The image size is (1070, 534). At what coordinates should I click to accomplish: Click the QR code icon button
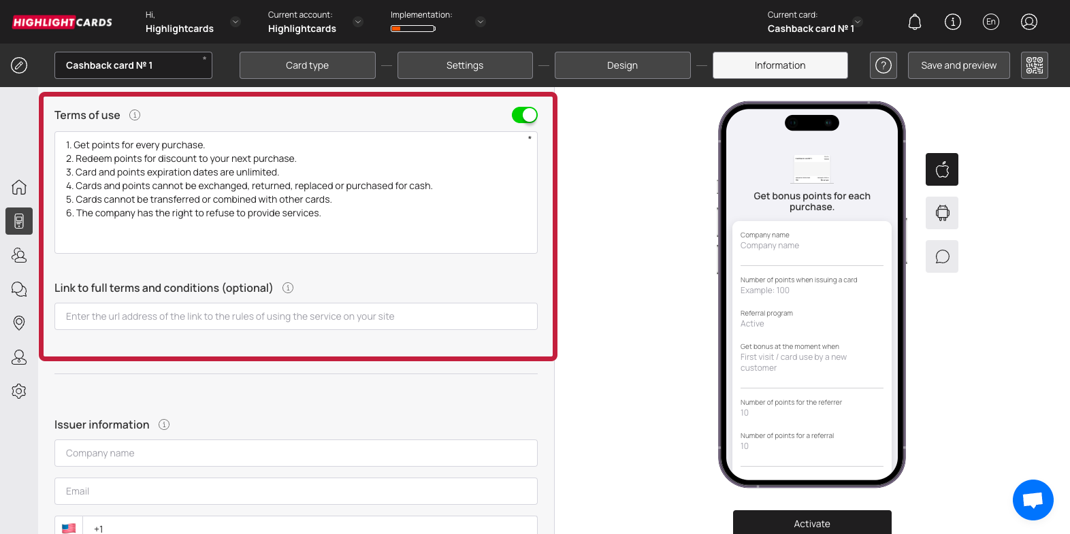click(1034, 65)
